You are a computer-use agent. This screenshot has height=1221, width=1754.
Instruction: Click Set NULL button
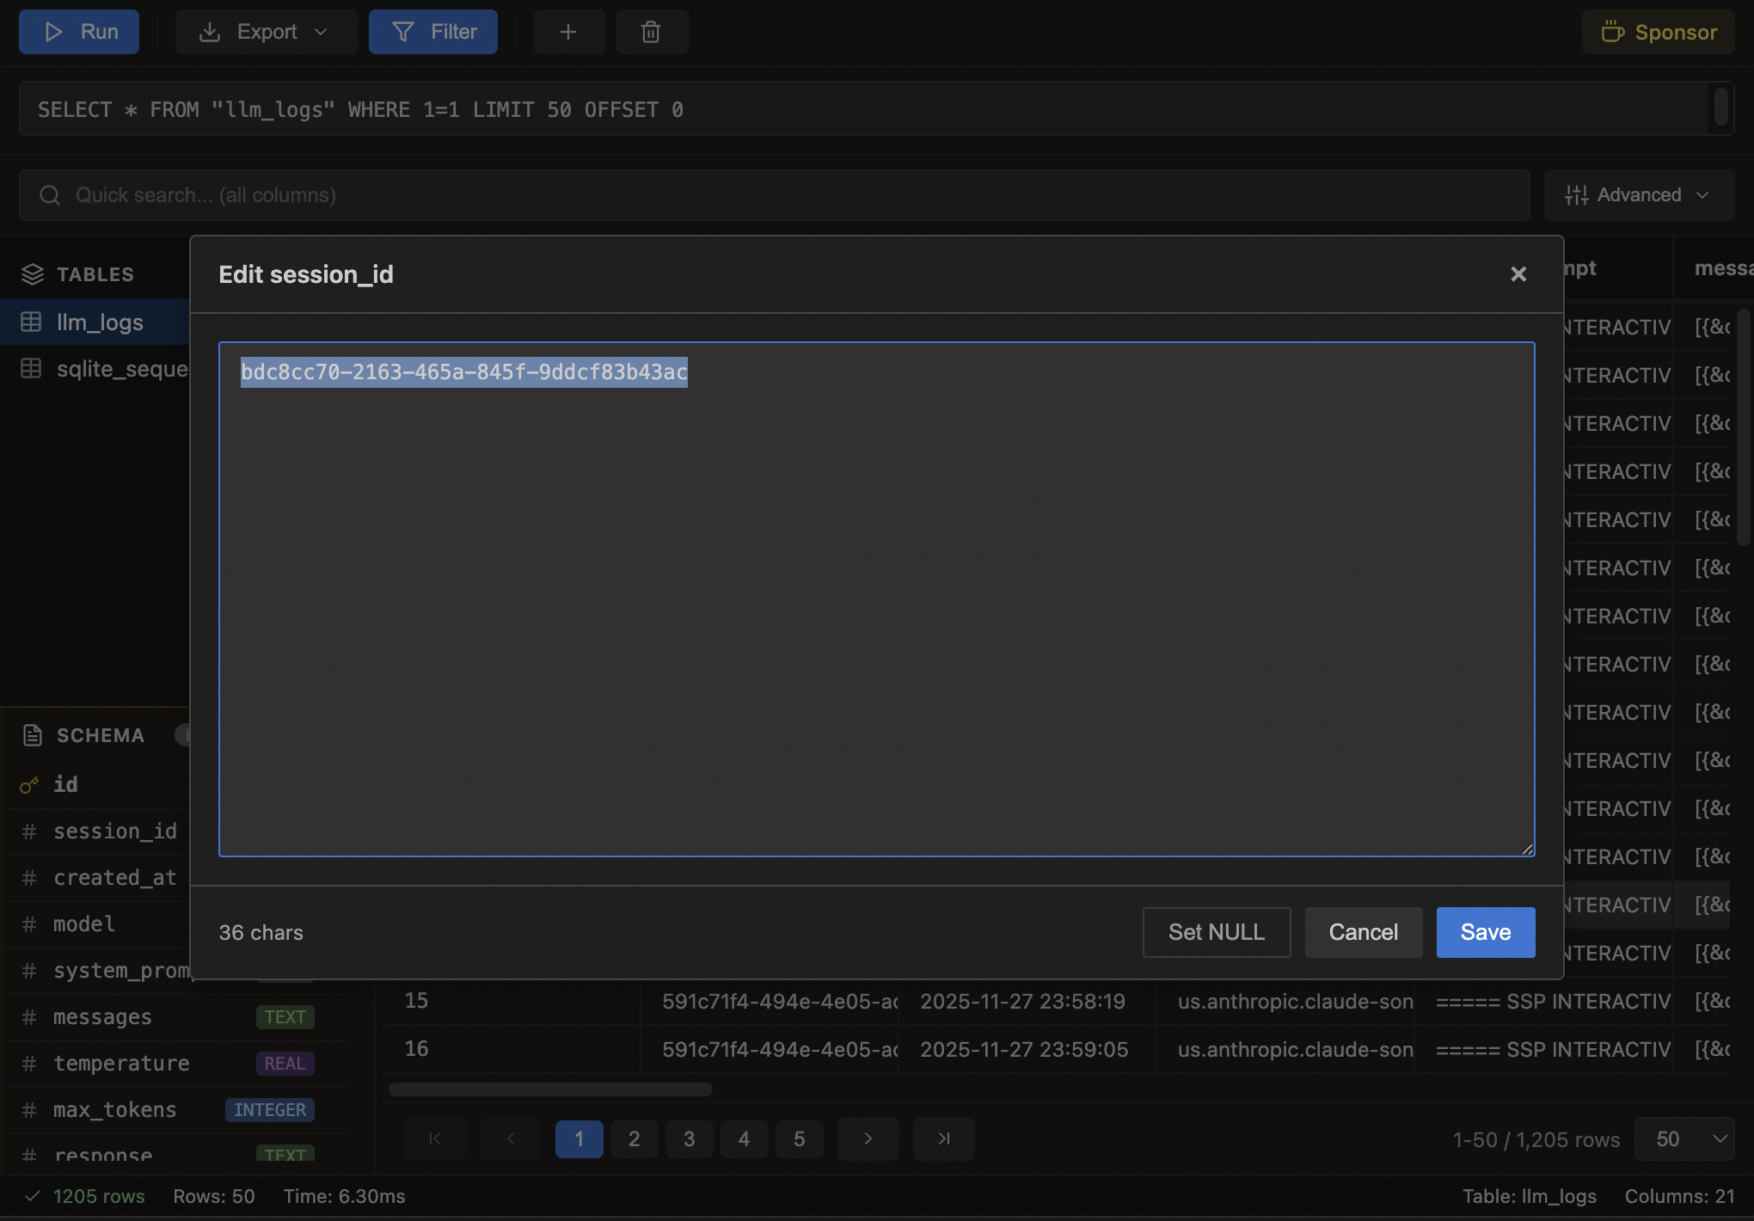tap(1216, 932)
